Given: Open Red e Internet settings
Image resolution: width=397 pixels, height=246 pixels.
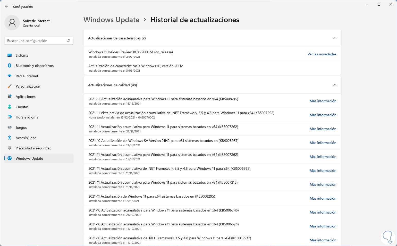Looking at the screenshot, I should point(39,76).
